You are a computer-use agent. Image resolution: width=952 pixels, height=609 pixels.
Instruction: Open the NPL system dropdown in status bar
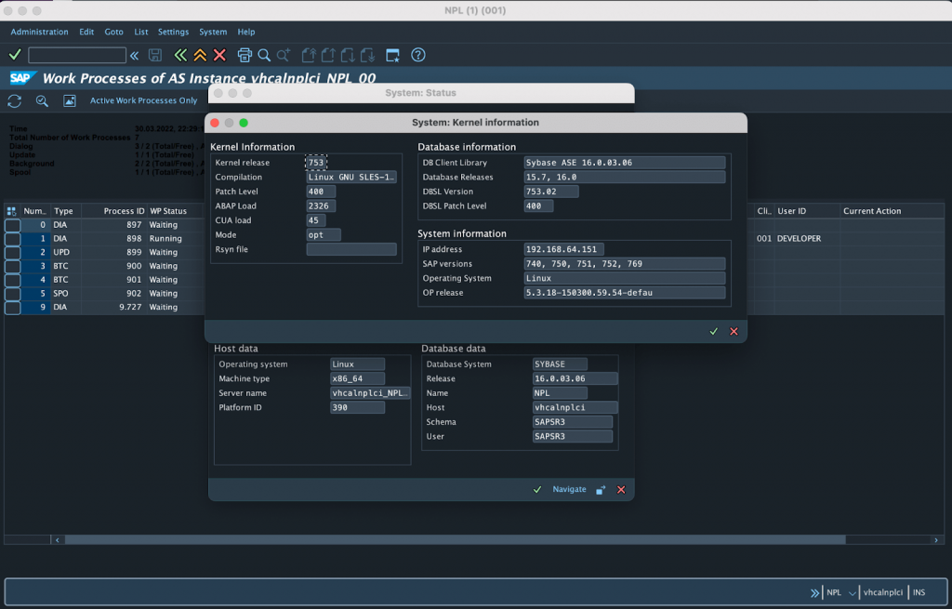853,592
